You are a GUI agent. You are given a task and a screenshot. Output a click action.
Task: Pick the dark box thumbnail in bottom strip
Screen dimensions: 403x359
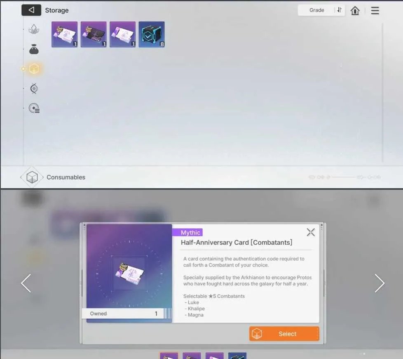tap(237, 356)
